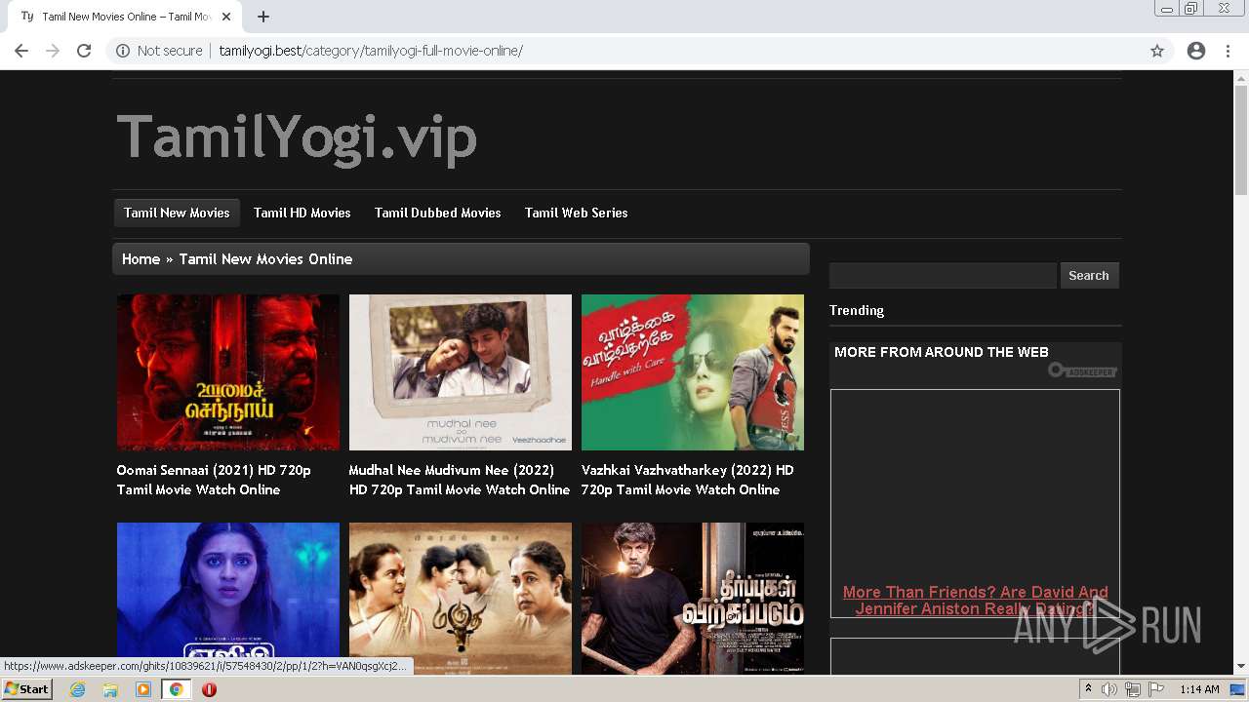Open Windows Media Player from taskbar

click(x=143, y=689)
